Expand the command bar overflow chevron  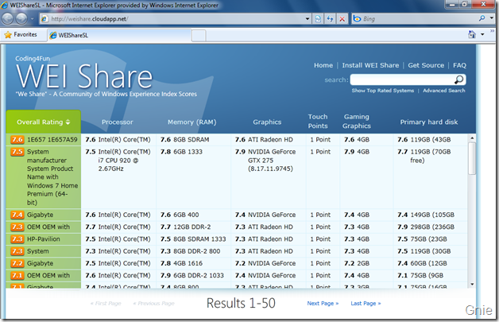pos(492,31)
